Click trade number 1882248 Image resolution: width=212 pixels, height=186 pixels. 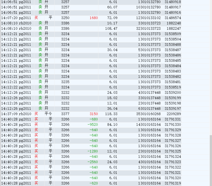click(x=174, y=23)
